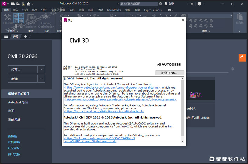Open the terms-of-use general-terms hyperlink
Viewport: 248px width, 164px height.
(112, 87)
